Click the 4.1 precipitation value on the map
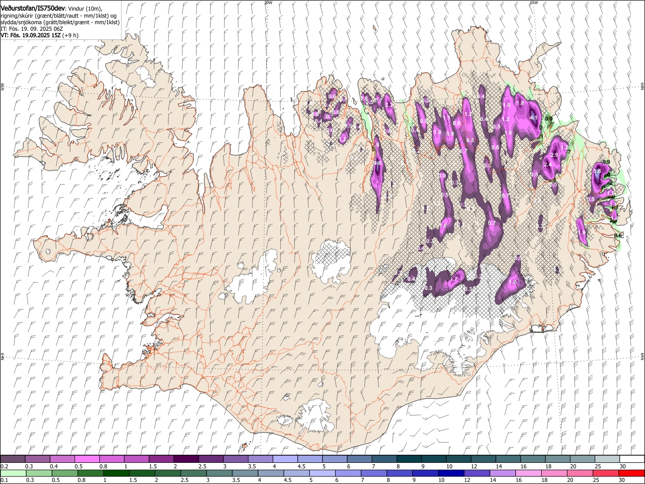The width and height of the screenshot is (645, 484). 535,118
